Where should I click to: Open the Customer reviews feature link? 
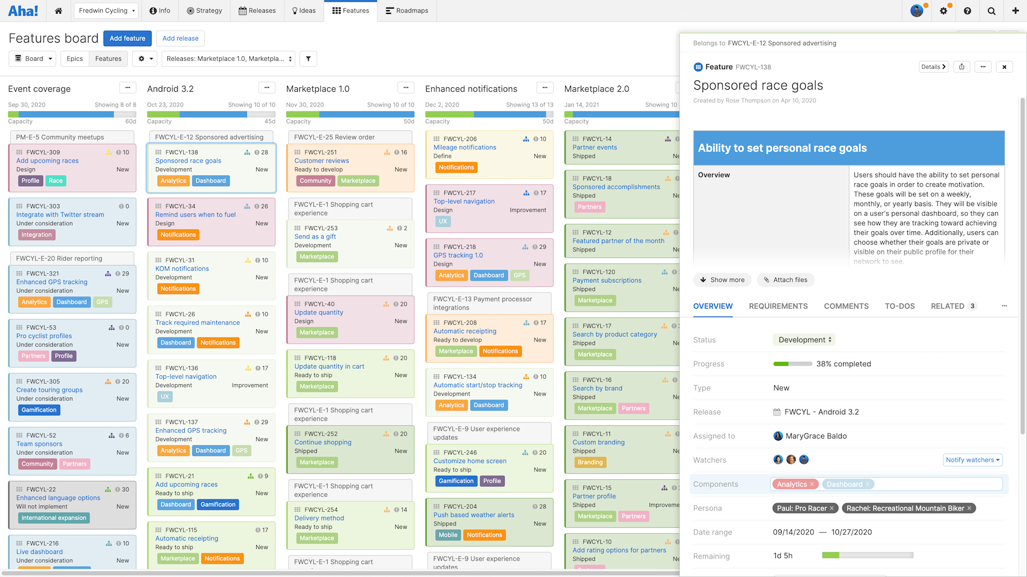tap(321, 161)
